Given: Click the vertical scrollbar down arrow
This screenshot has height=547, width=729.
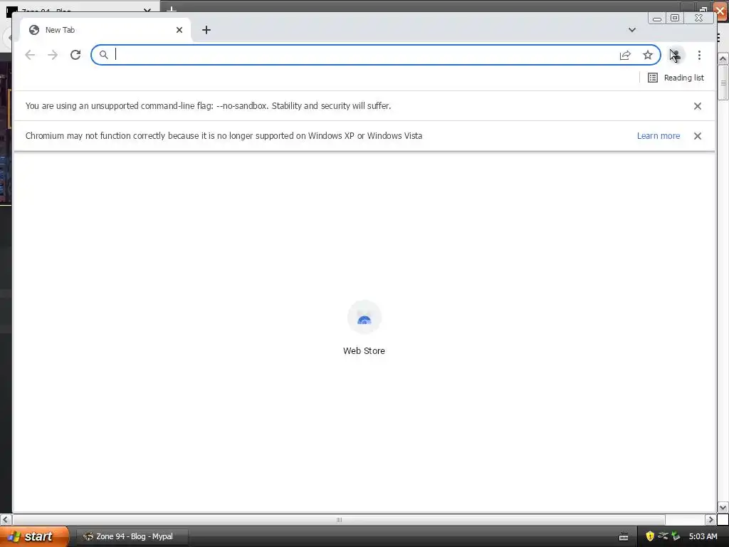Looking at the screenshot, I should (x=723, y=507).
